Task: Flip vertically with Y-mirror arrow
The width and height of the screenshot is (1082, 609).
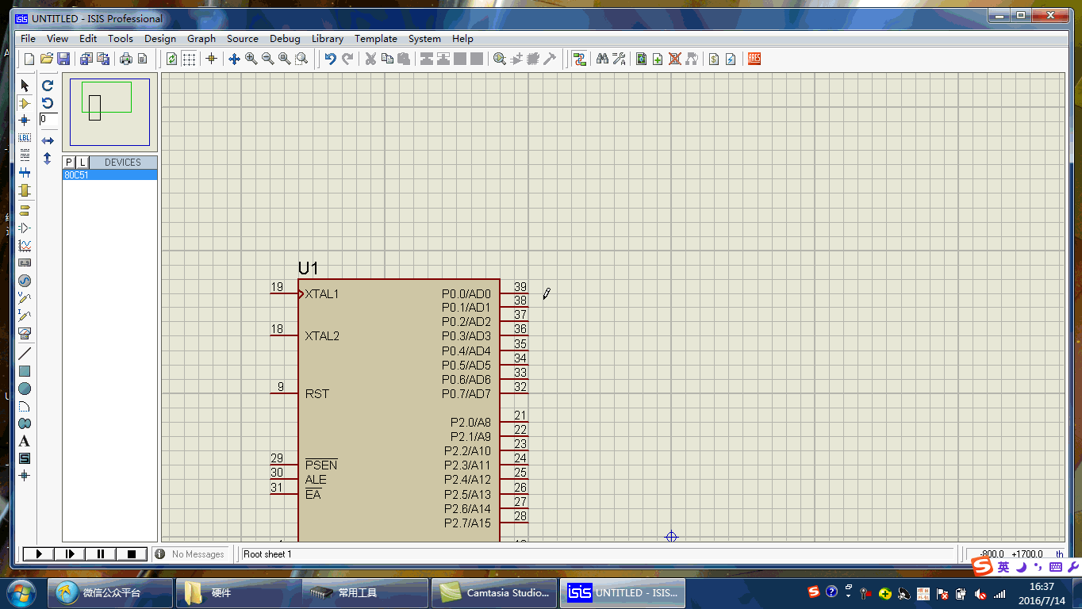Action: 48,159
